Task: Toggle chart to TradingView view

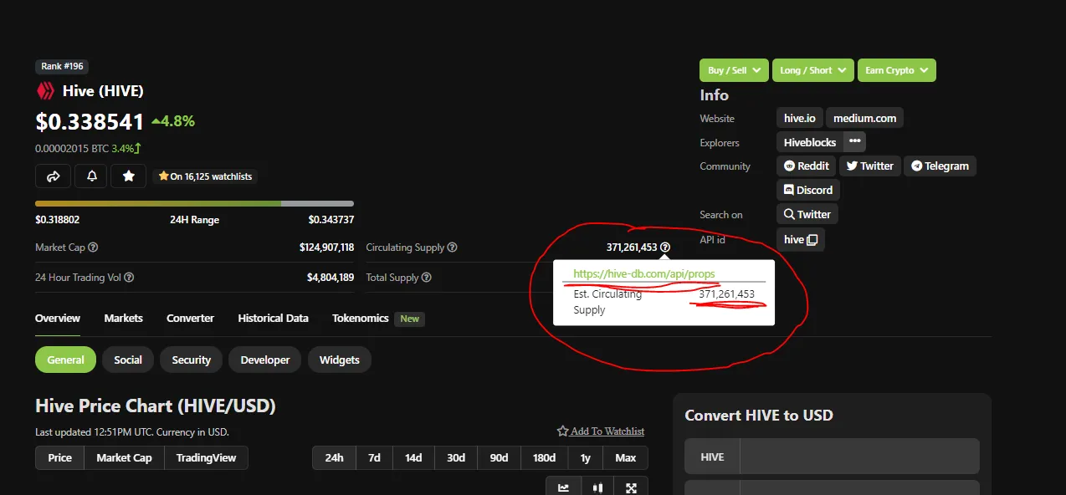Action: pos(207,457)
